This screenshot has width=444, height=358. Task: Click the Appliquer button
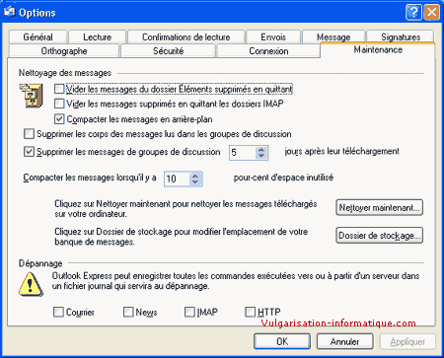point(407,341)
